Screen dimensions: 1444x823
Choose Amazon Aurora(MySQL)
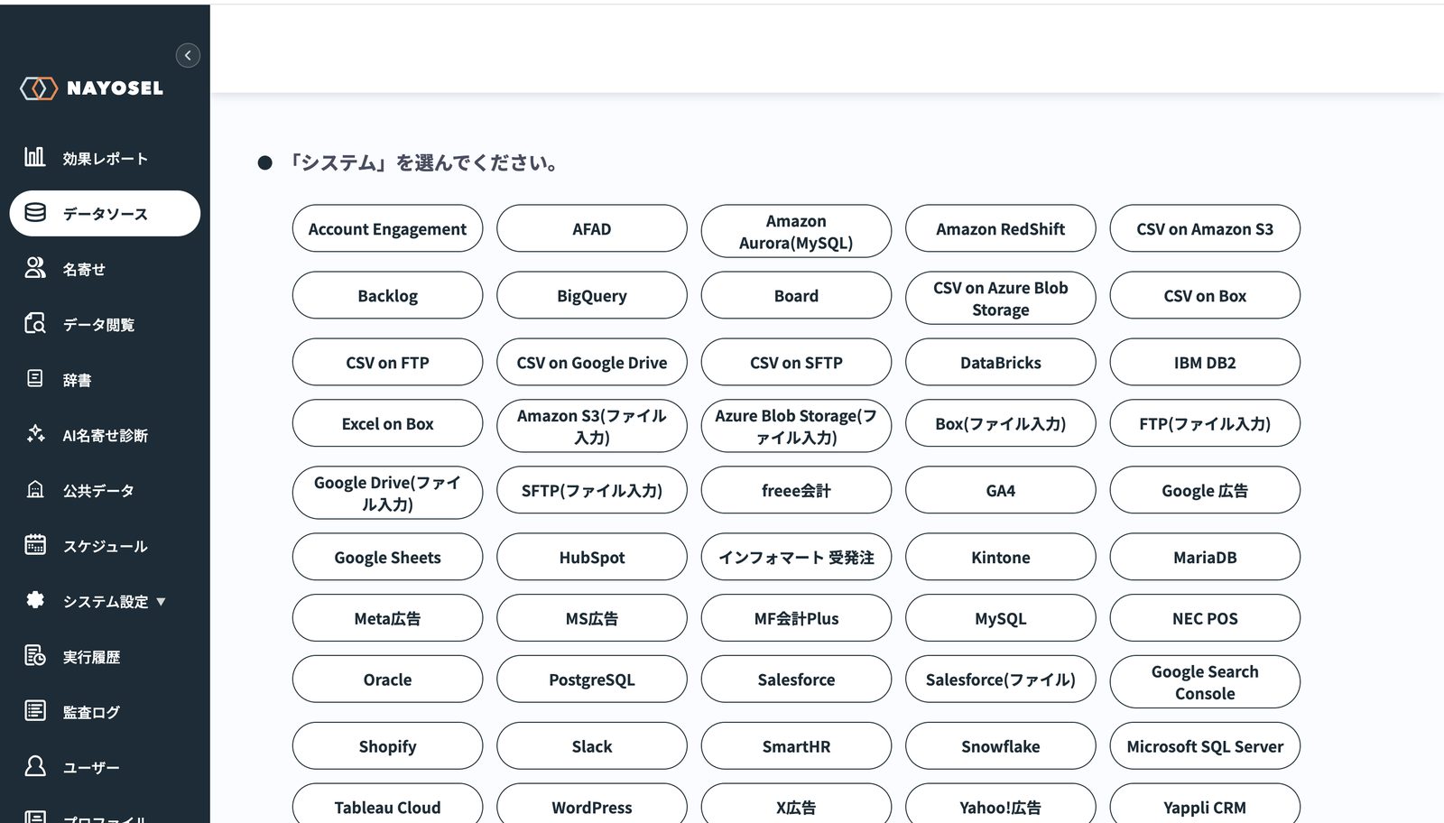(796, 231)
